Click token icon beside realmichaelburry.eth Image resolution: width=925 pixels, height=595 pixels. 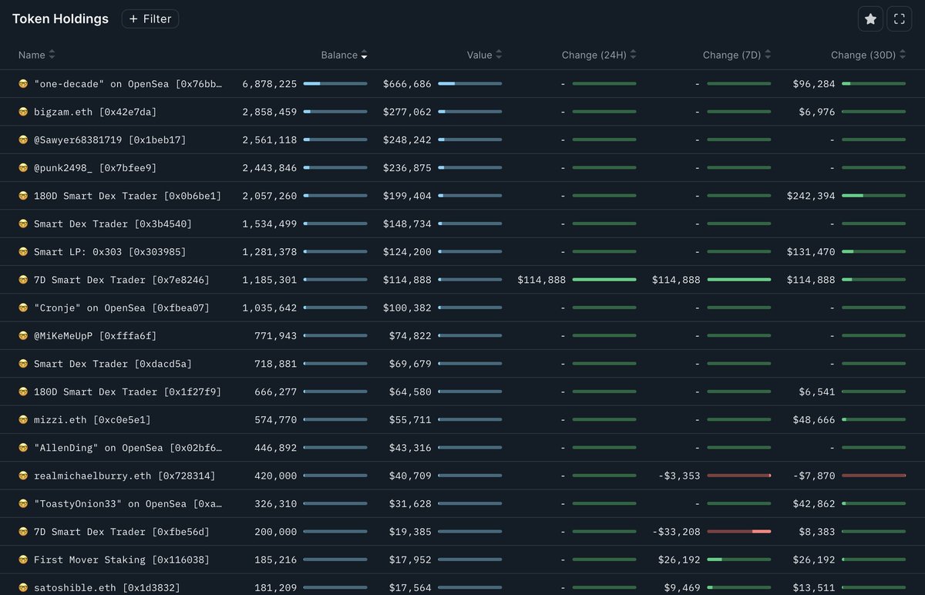coord(23,476)
